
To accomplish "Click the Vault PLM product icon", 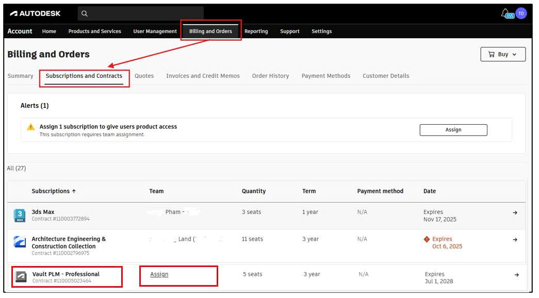I will tap(21, 276).
